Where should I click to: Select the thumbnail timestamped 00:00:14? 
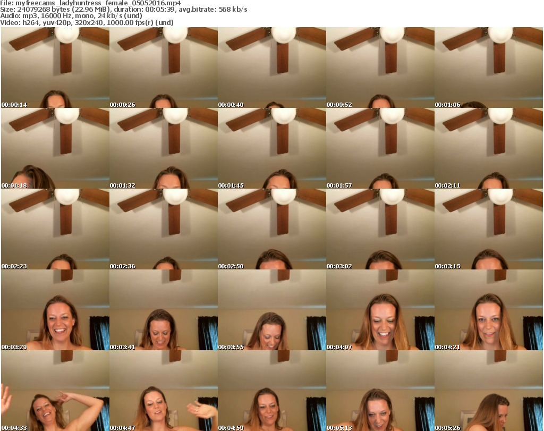pyautogui.click(x=55, y=67)
